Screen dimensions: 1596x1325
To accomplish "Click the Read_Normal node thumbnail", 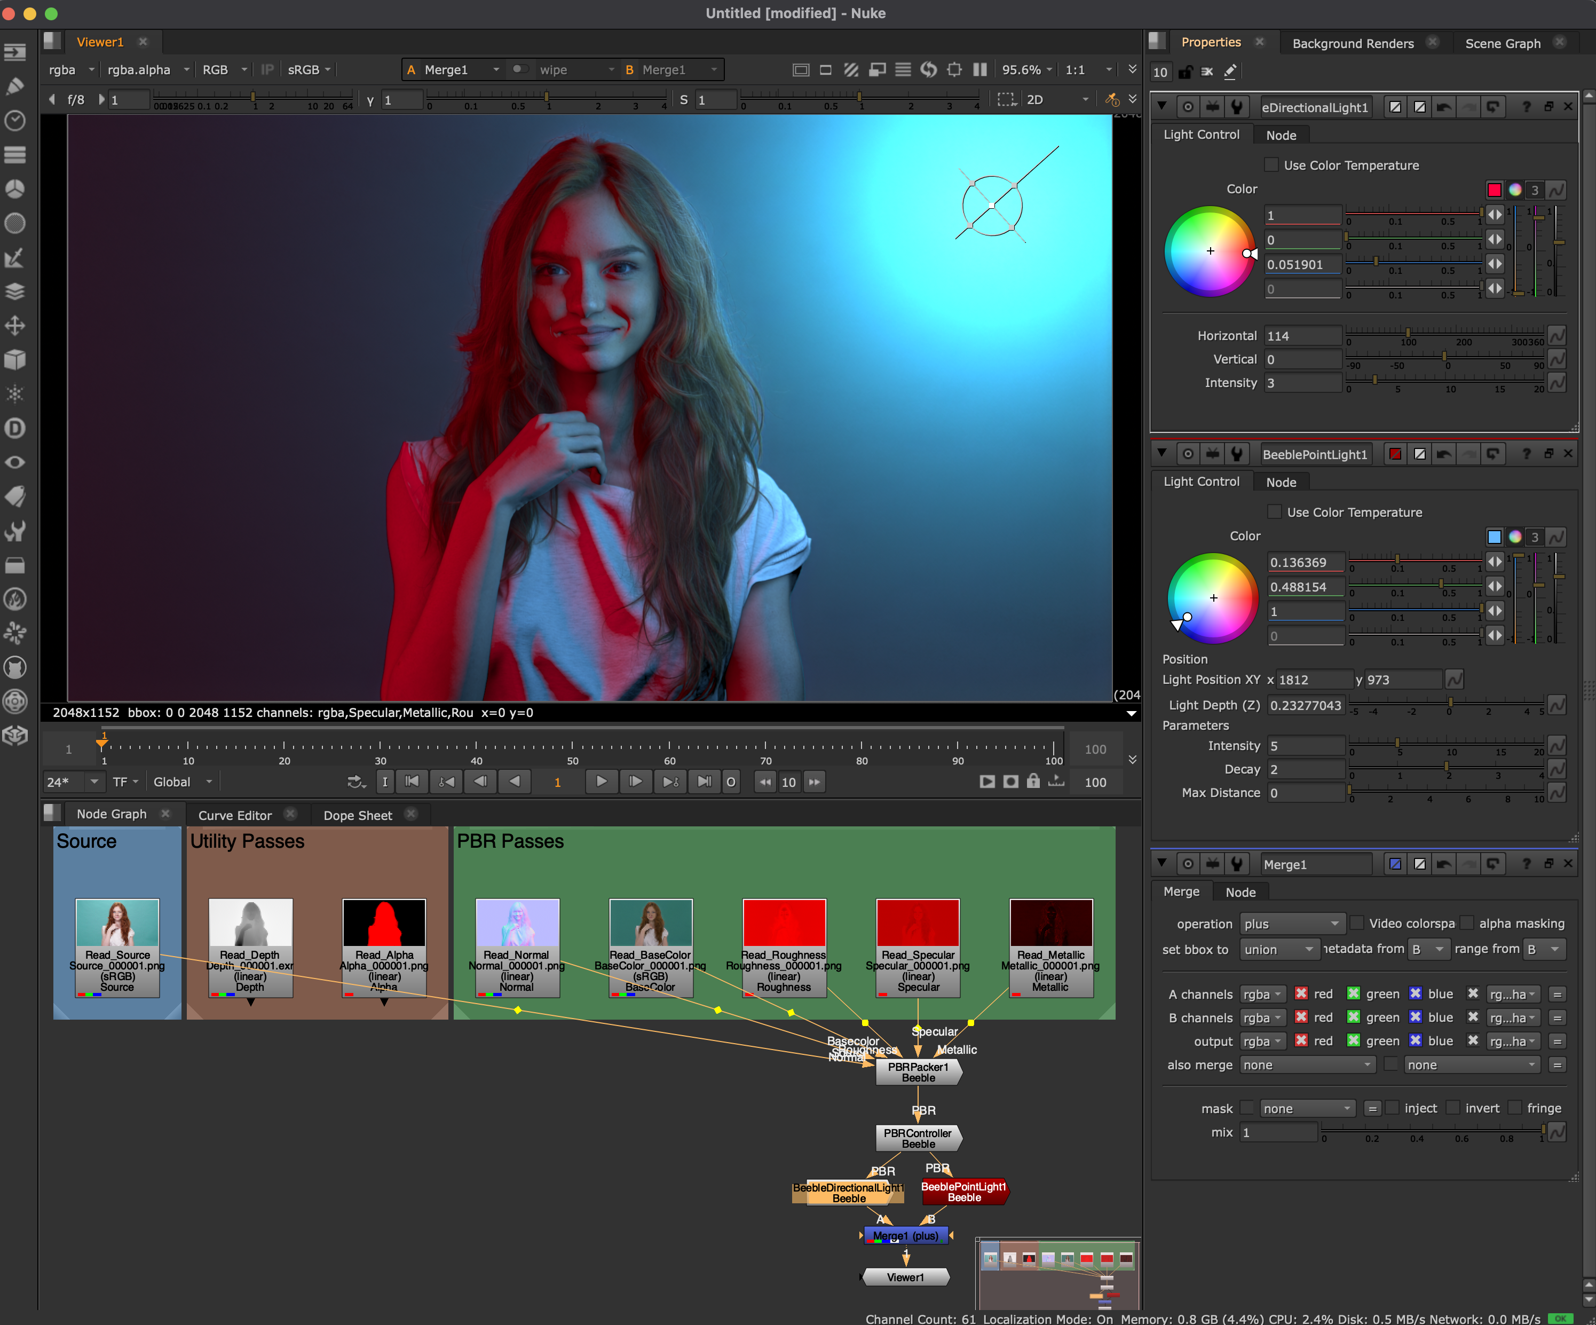I will click(x=518, y=923).
